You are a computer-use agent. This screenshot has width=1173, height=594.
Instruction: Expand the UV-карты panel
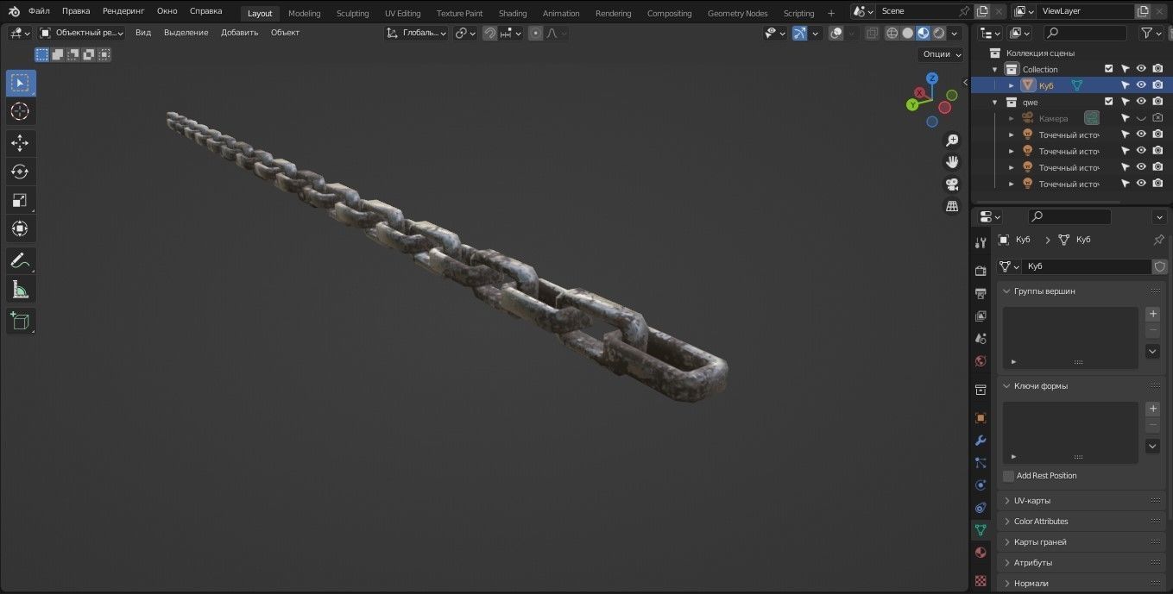coord(1006,501)
